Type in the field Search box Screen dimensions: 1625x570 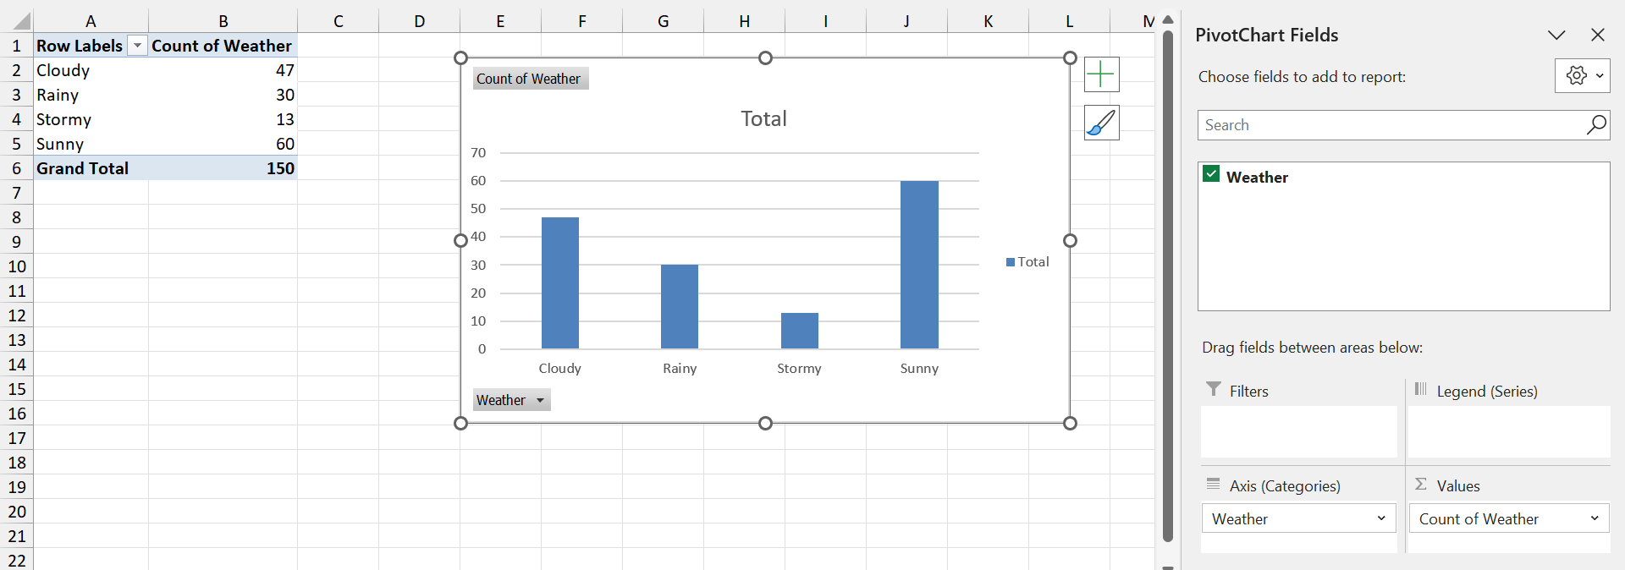click(1390, 125)
